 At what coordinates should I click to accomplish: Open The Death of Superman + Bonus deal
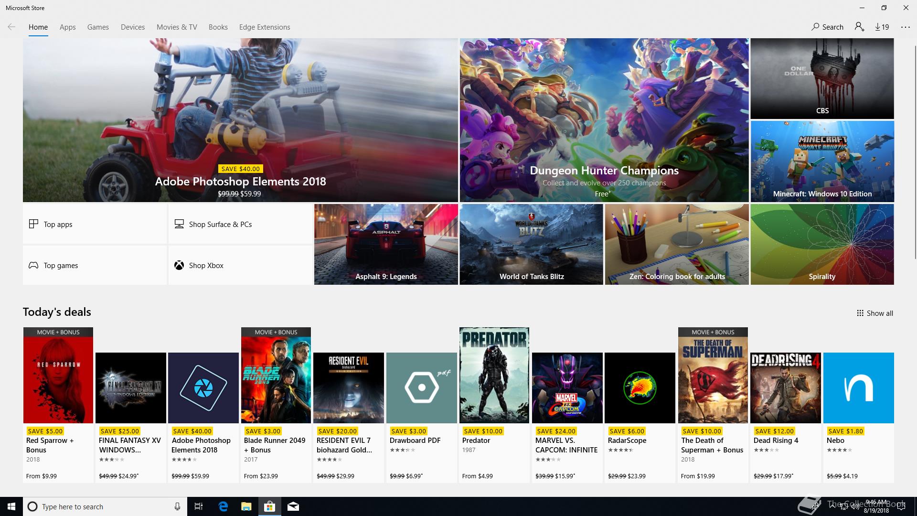(713, 405)
